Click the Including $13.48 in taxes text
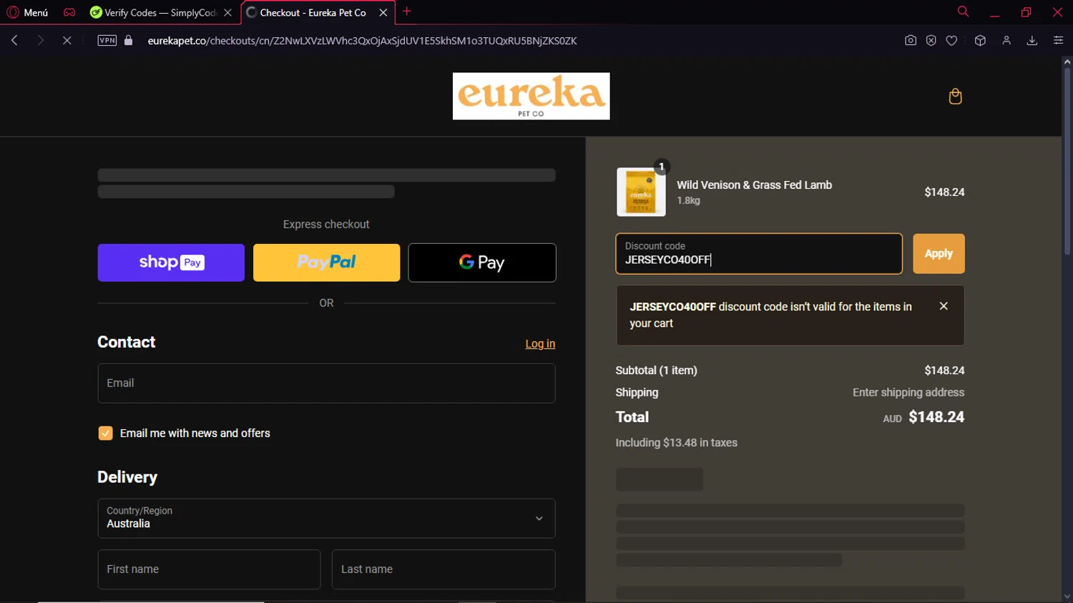The image size is (1073, 603). pyautogui.click(x=676, y=443)
